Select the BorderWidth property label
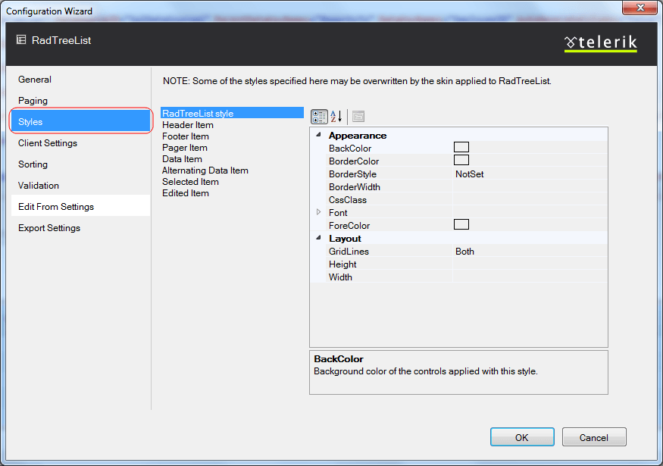 pyautogui.click(x=355, y=187)
